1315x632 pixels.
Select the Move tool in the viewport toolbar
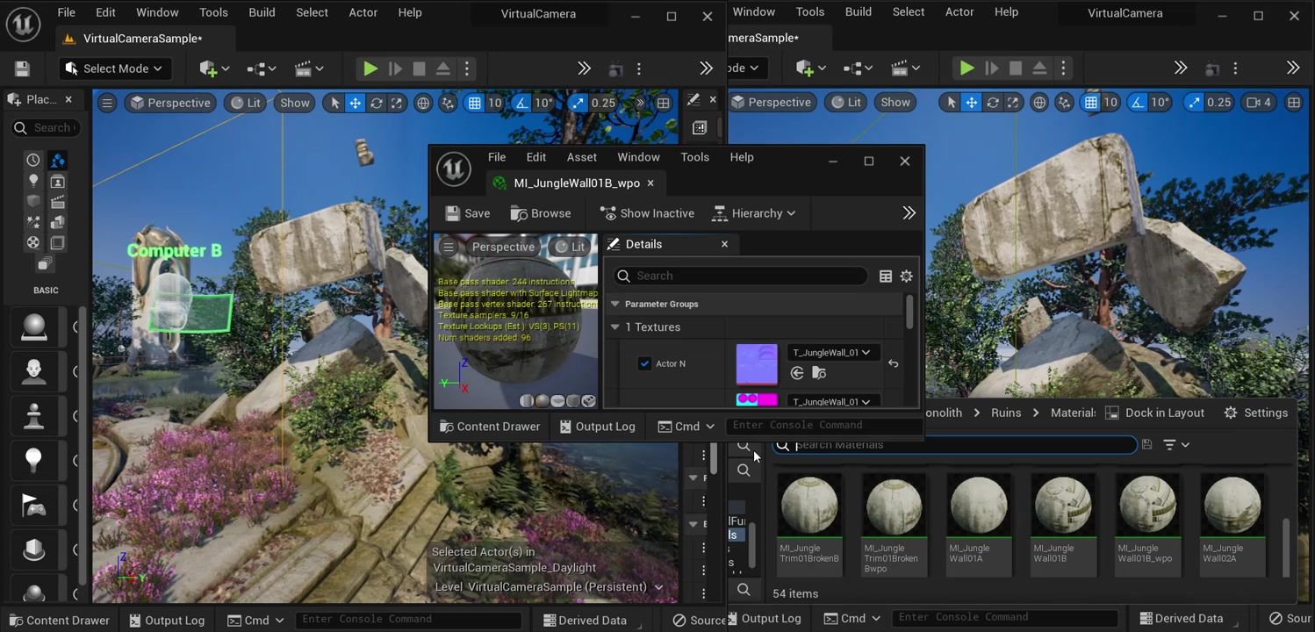click(x=355, y=103)
